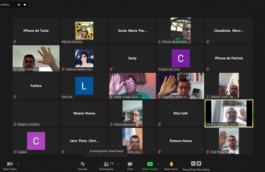Select the iPhone de Patricia tile
Screen dimensions: 265x172
(x=229, y=58)
